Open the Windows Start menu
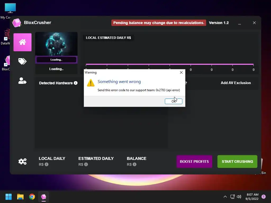Viewport: 271px width, 203px height. point(8,197)
